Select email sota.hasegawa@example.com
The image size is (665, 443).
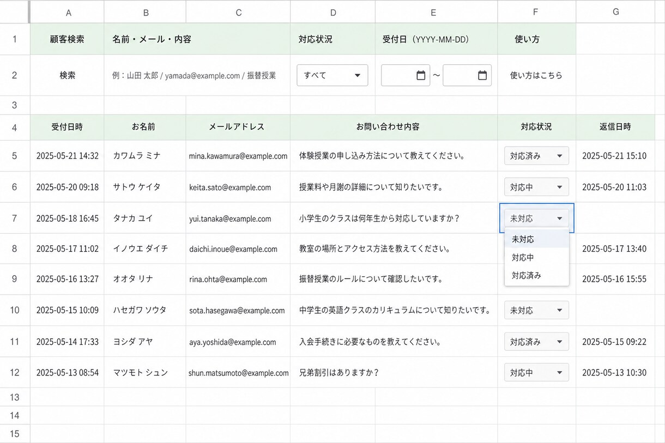238,311
